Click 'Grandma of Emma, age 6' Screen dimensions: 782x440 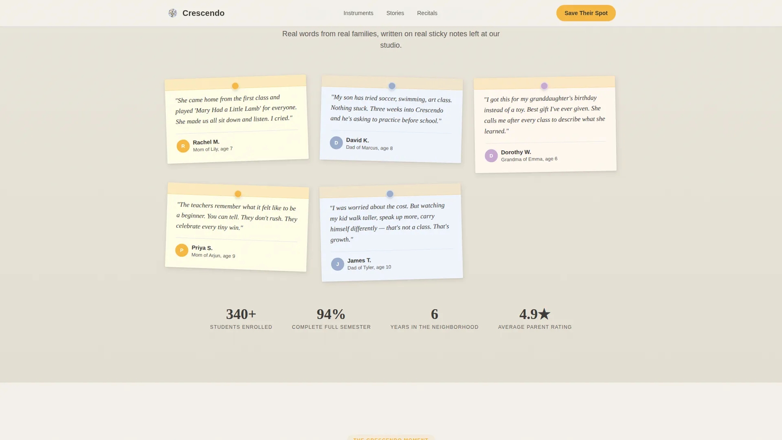(529, 159)
